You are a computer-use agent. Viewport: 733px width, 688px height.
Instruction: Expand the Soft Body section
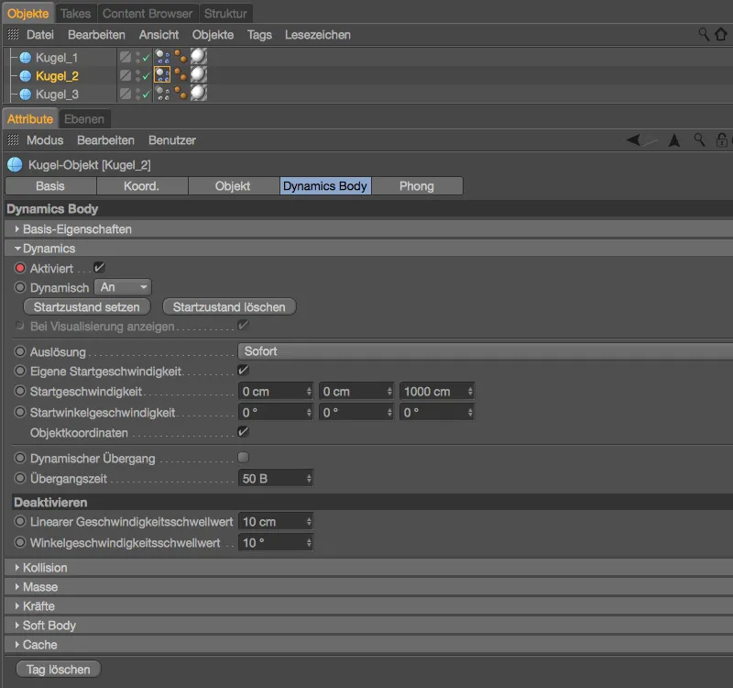49,626
